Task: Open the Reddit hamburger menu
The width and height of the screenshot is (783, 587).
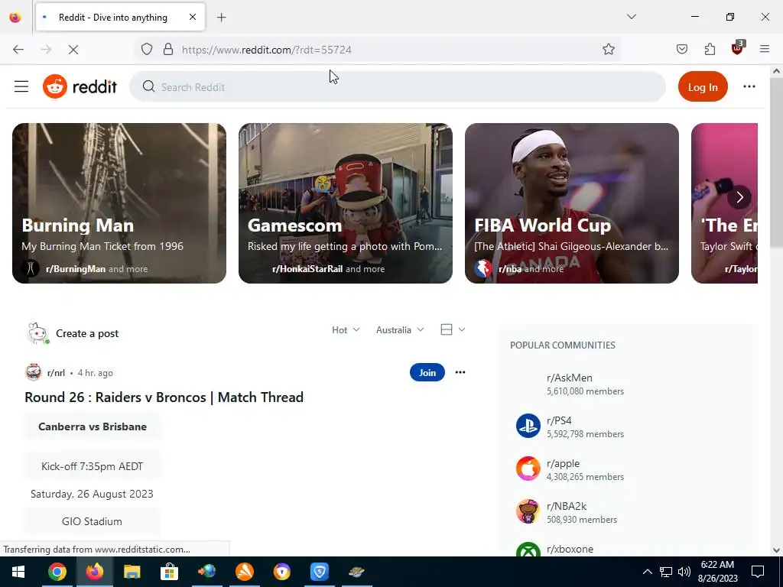Action: [21, 86]
